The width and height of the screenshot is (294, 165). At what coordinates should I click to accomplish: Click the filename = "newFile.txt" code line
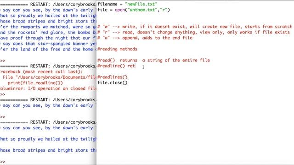[127, 4]
